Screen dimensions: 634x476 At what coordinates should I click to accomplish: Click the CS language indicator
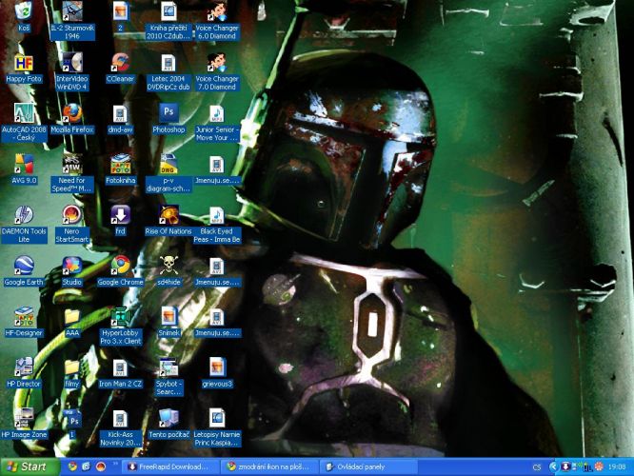click(537, 467)
